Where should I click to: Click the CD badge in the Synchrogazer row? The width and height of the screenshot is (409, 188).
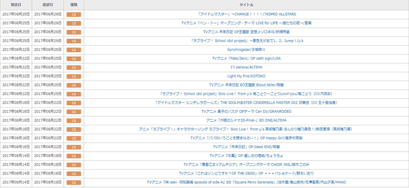point(74,50)
